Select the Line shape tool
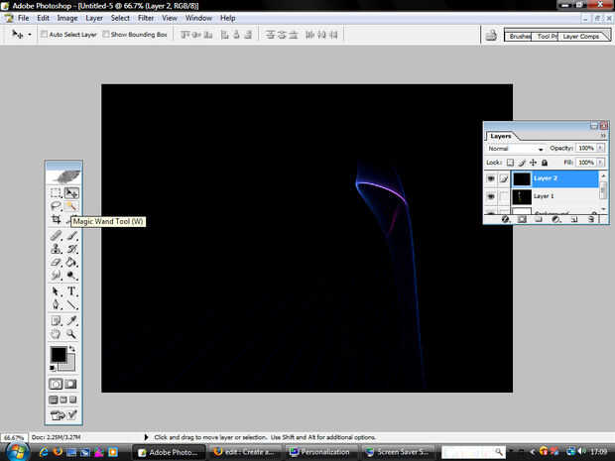Image resolution: width=615 pixels, height=461 pixels. pos(71,304)
